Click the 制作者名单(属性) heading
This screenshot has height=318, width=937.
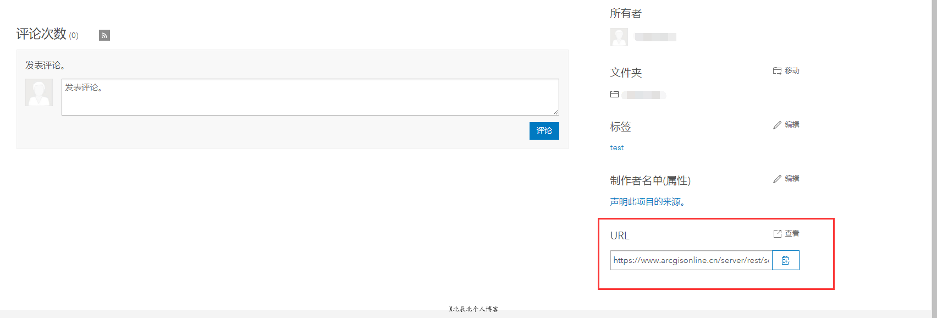pyautogui.click(x=650, y=180)
